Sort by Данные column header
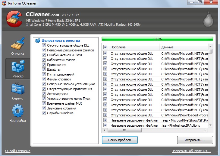Image resolution: width=220 pixels, height=156 pixels. (x=184, y=47)
